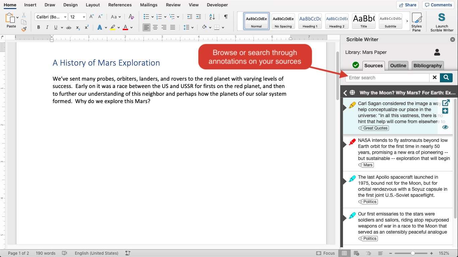Toggle the eye icon on the Sagan annotation
The height and width of the screenshot is (257, 458).
pos(445,127)
